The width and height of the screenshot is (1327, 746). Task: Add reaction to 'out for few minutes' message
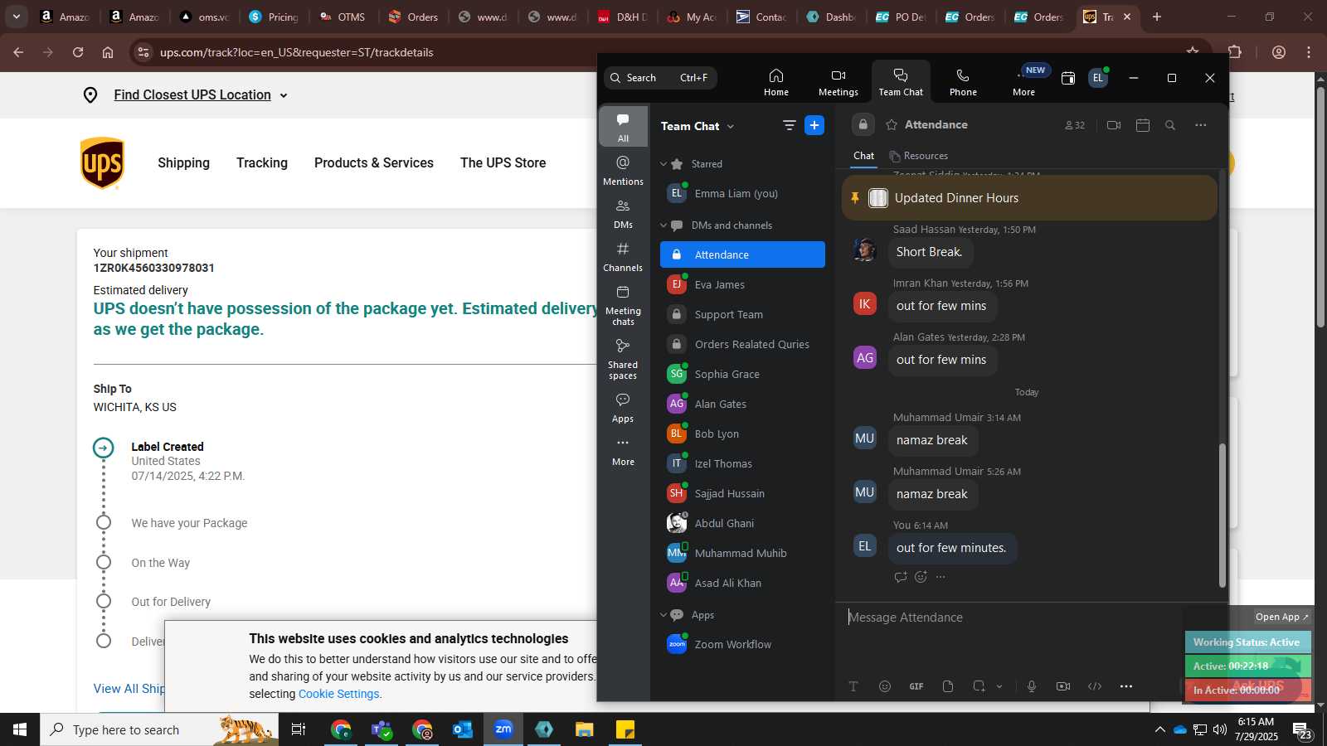(921, 577)
